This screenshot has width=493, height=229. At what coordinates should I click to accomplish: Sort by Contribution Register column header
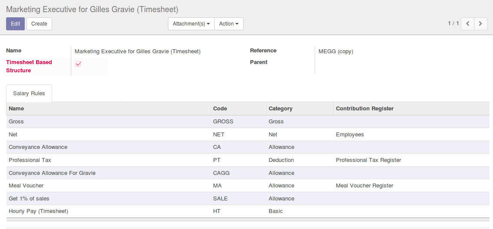click(365, 109)
